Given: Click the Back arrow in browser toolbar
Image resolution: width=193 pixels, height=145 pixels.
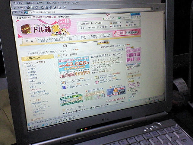Looking at the screenshot, I should point(15,8).
